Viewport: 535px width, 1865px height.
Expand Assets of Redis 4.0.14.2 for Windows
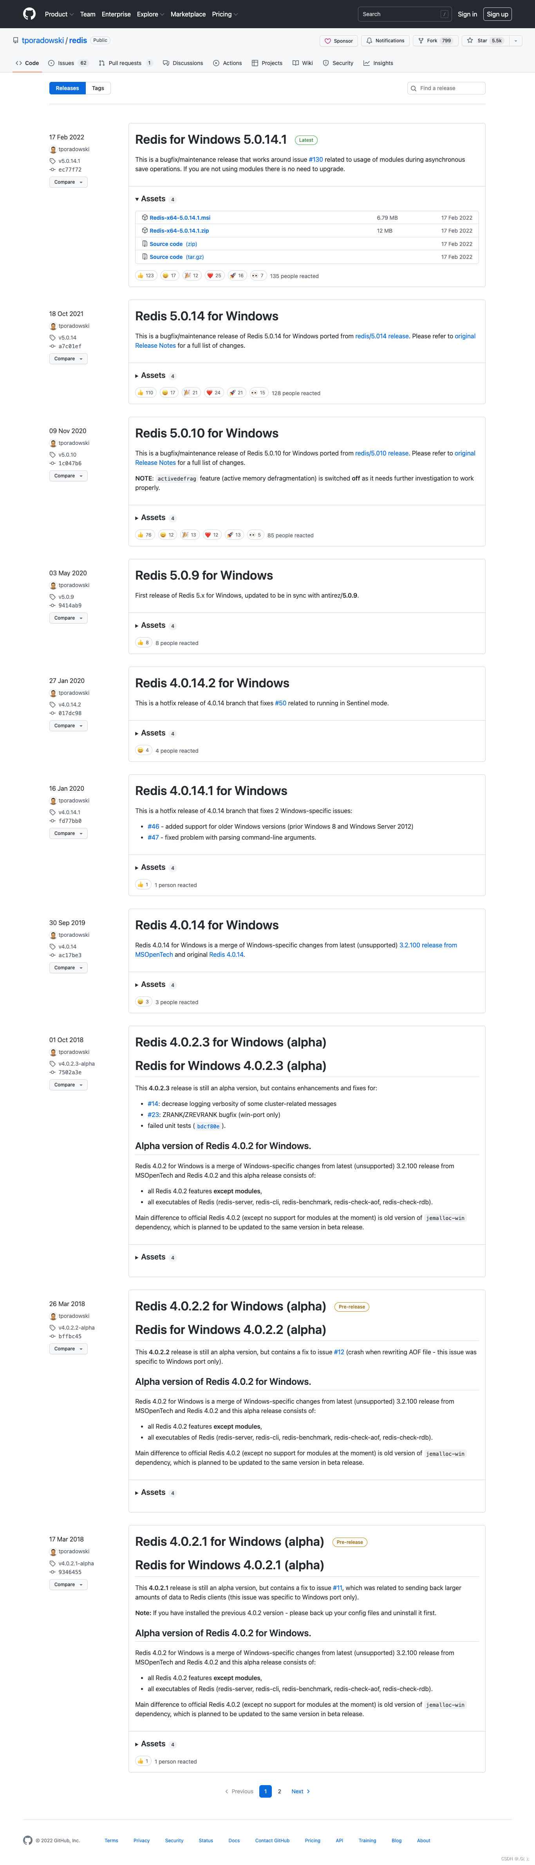155,734
